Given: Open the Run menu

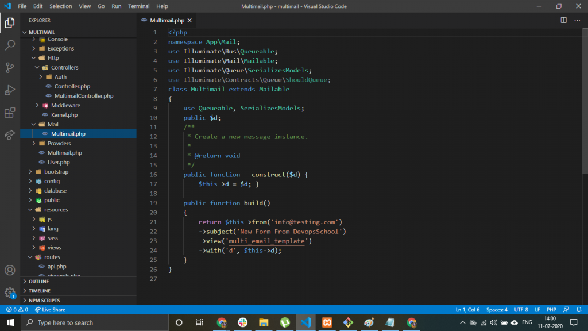Looking at the screenshot, I should click(x=116, y=6).
